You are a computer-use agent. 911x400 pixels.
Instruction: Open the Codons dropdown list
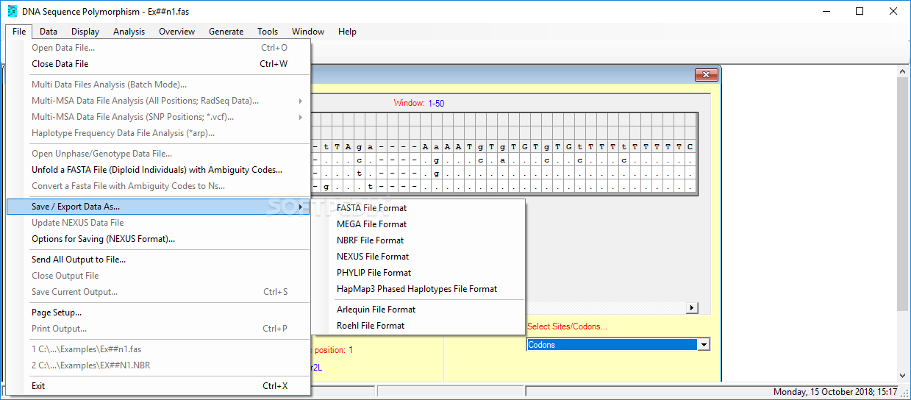tap(704, 345)
